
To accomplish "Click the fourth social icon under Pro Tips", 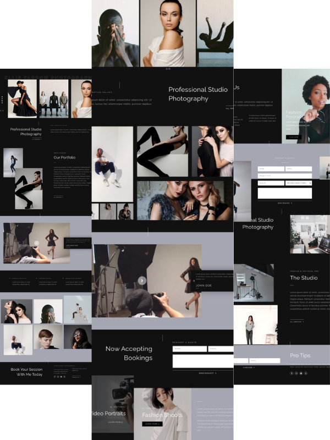I will coord(306,373).
